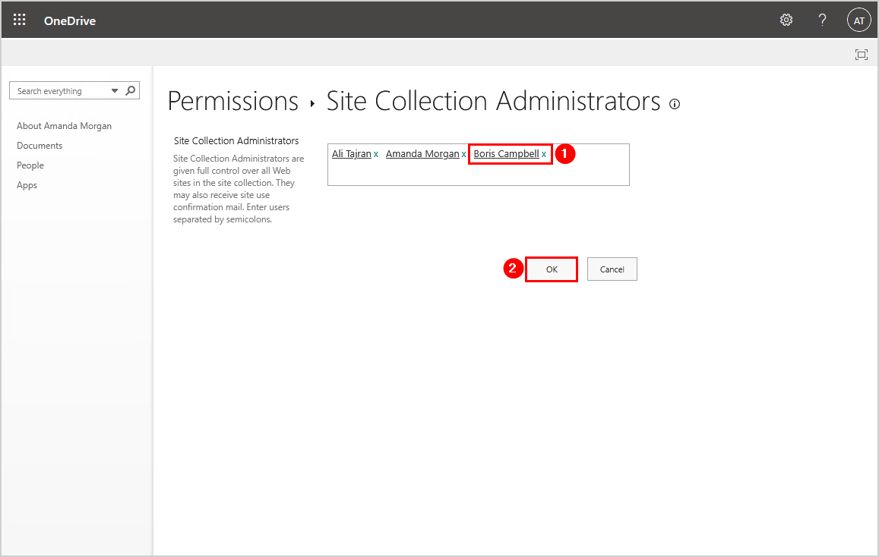Open the Settings gear icon
The width and height of the screenshot is (879, 557).
coord(786,20)
